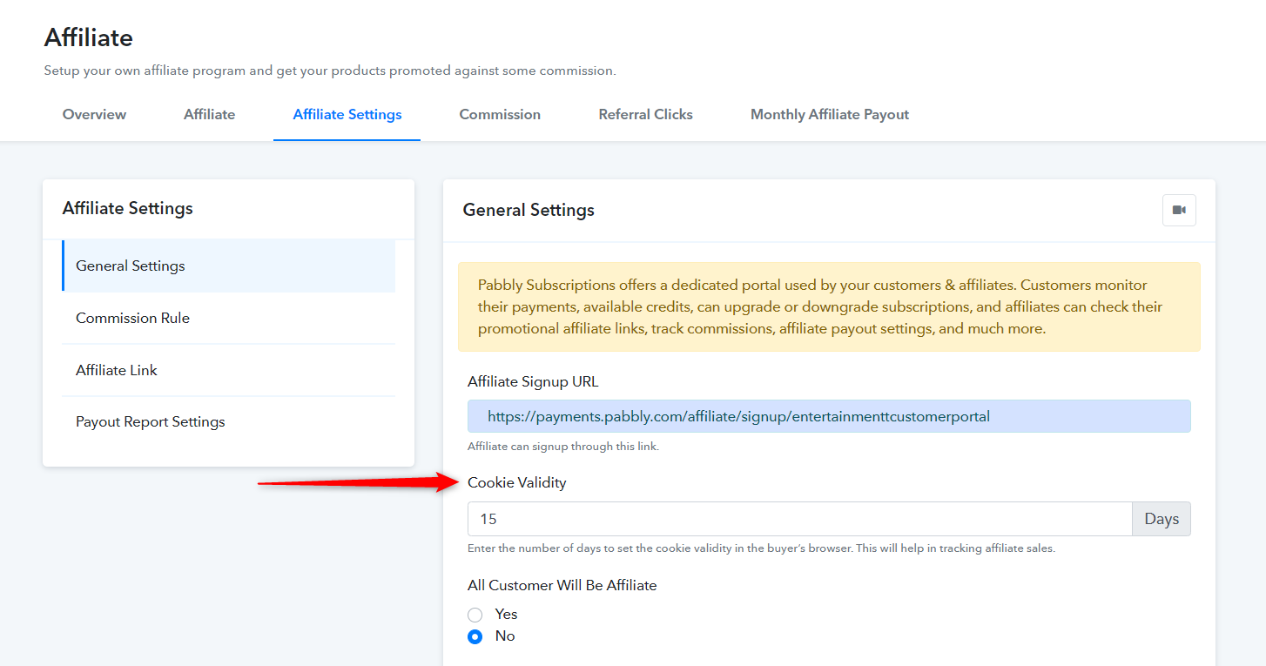Click the General Settings panel heading
Screen dimensions: 1266x666
pos(529,210)
